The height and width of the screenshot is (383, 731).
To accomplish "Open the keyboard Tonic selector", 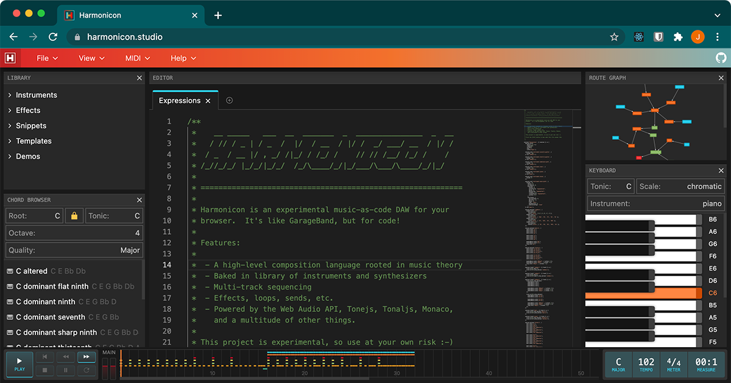I will point(611,187).
